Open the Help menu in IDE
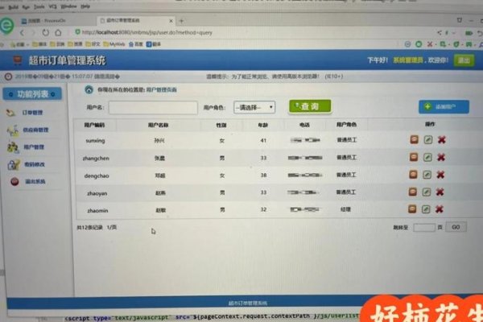The height and width of the screenshot is (322, 483). [x=85, y=6]
